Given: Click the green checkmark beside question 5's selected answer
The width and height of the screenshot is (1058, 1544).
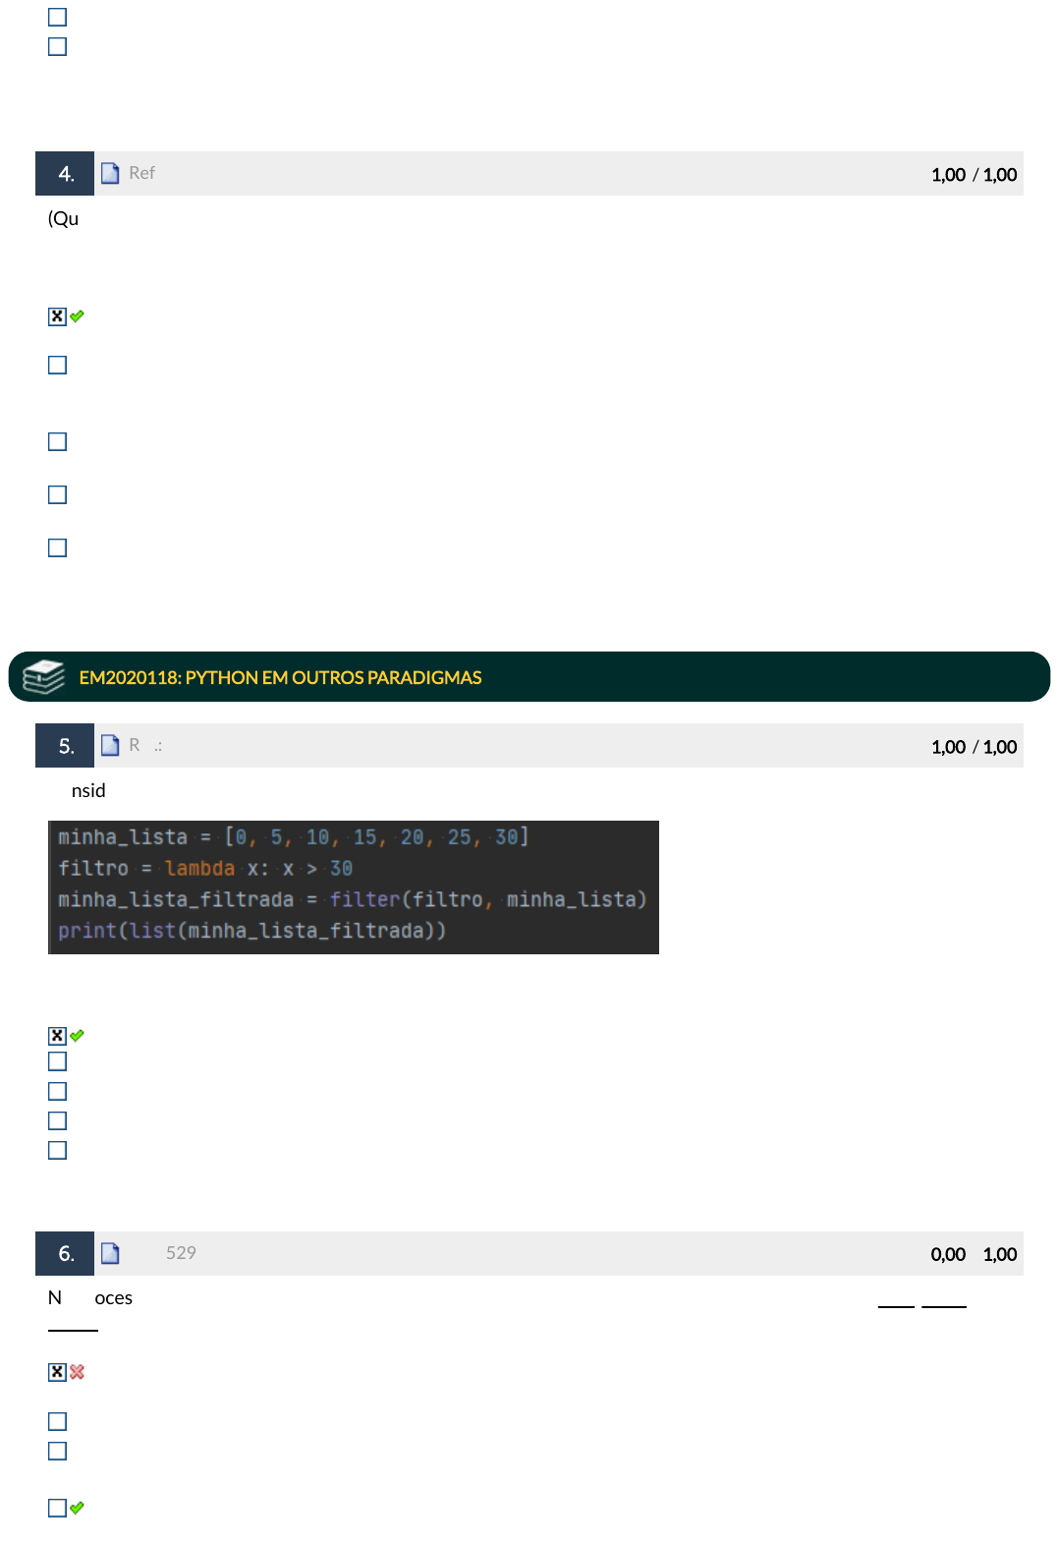Looking at the screenshot, I should (x=78, y=1036).
